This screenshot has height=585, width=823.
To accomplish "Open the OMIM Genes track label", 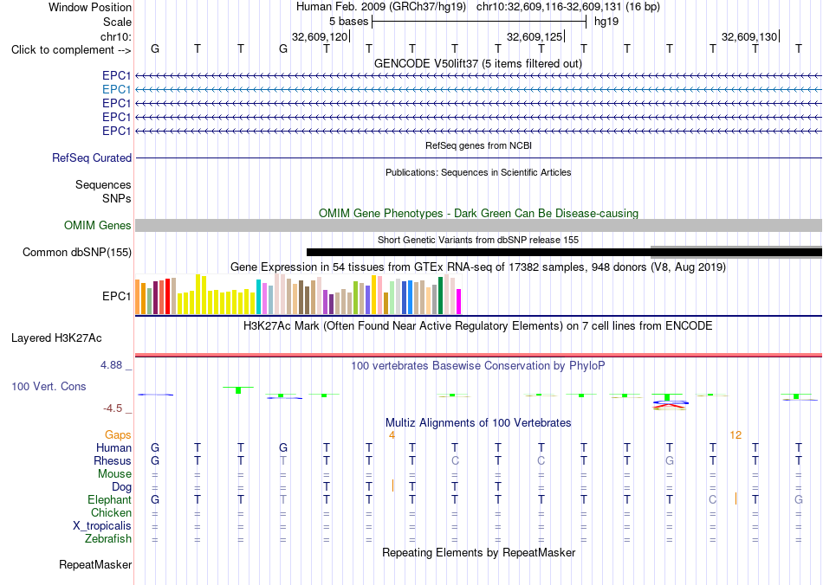I will point(98,225).
